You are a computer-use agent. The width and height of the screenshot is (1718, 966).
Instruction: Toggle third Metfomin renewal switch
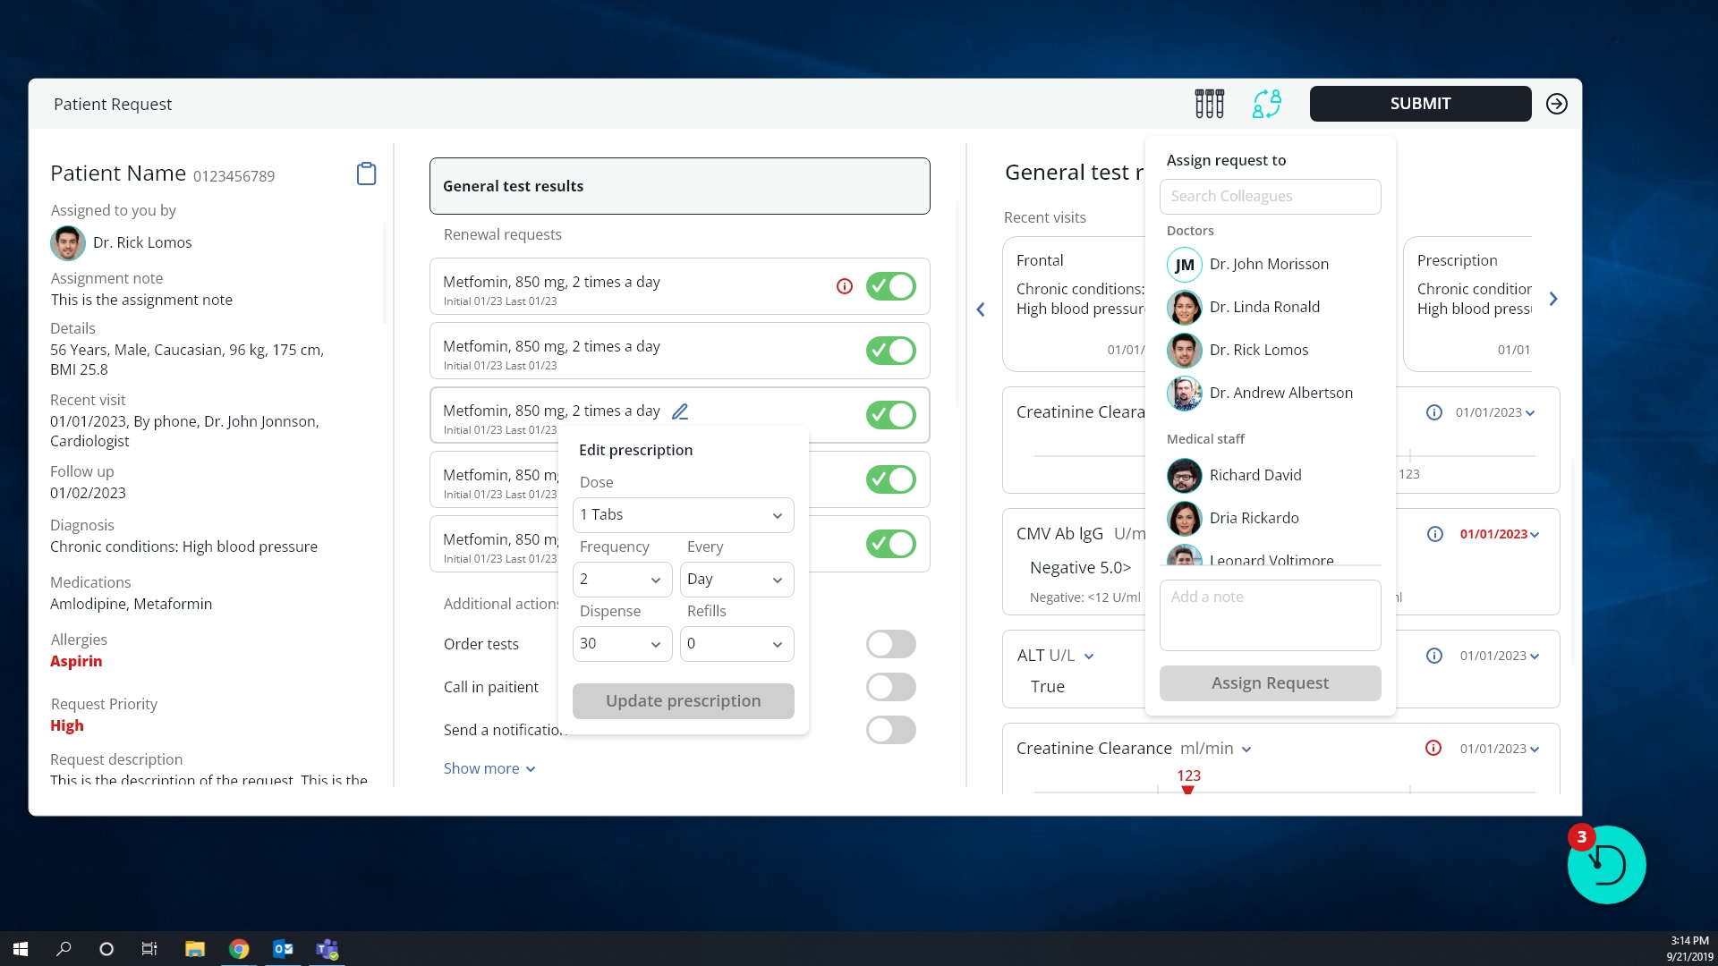pos(890,415)
